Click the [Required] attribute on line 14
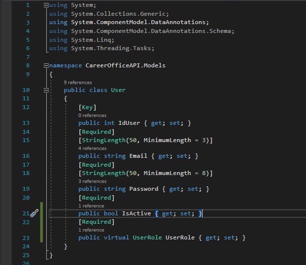This screenshot has width=306, height=265. tap(97, 132)
